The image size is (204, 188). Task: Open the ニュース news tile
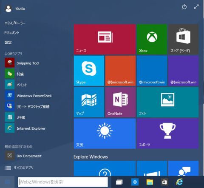(x=105, y=39)
